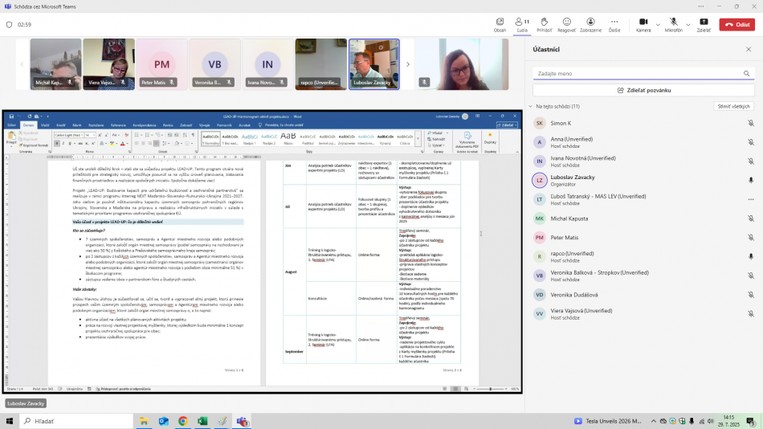
Task: Open the Ďalšie more actions menu
Action: (x=614, y=24)
